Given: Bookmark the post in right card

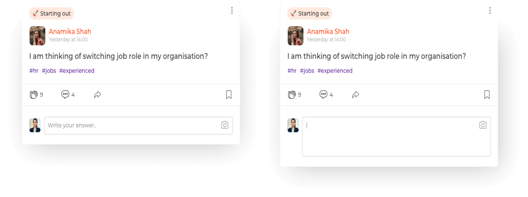Looking at the screenshot, I should (x=487, y=95).
